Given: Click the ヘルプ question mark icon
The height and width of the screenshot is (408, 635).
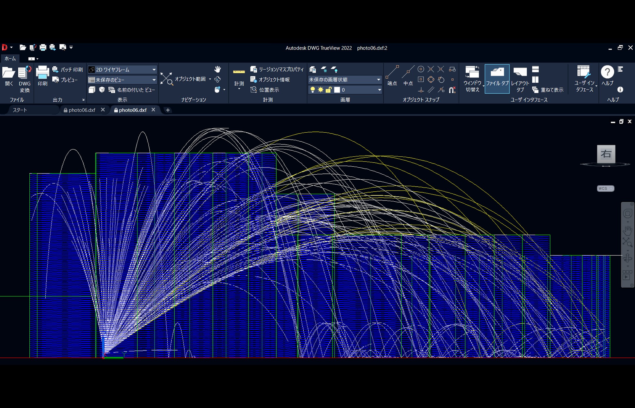Looking at the screenshot, I should pyautogui.click(x=607, y=72).
